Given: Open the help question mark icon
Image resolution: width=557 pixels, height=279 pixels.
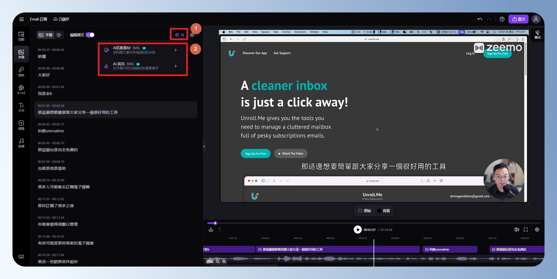Looking at the screenshot, I should [502, 19].
